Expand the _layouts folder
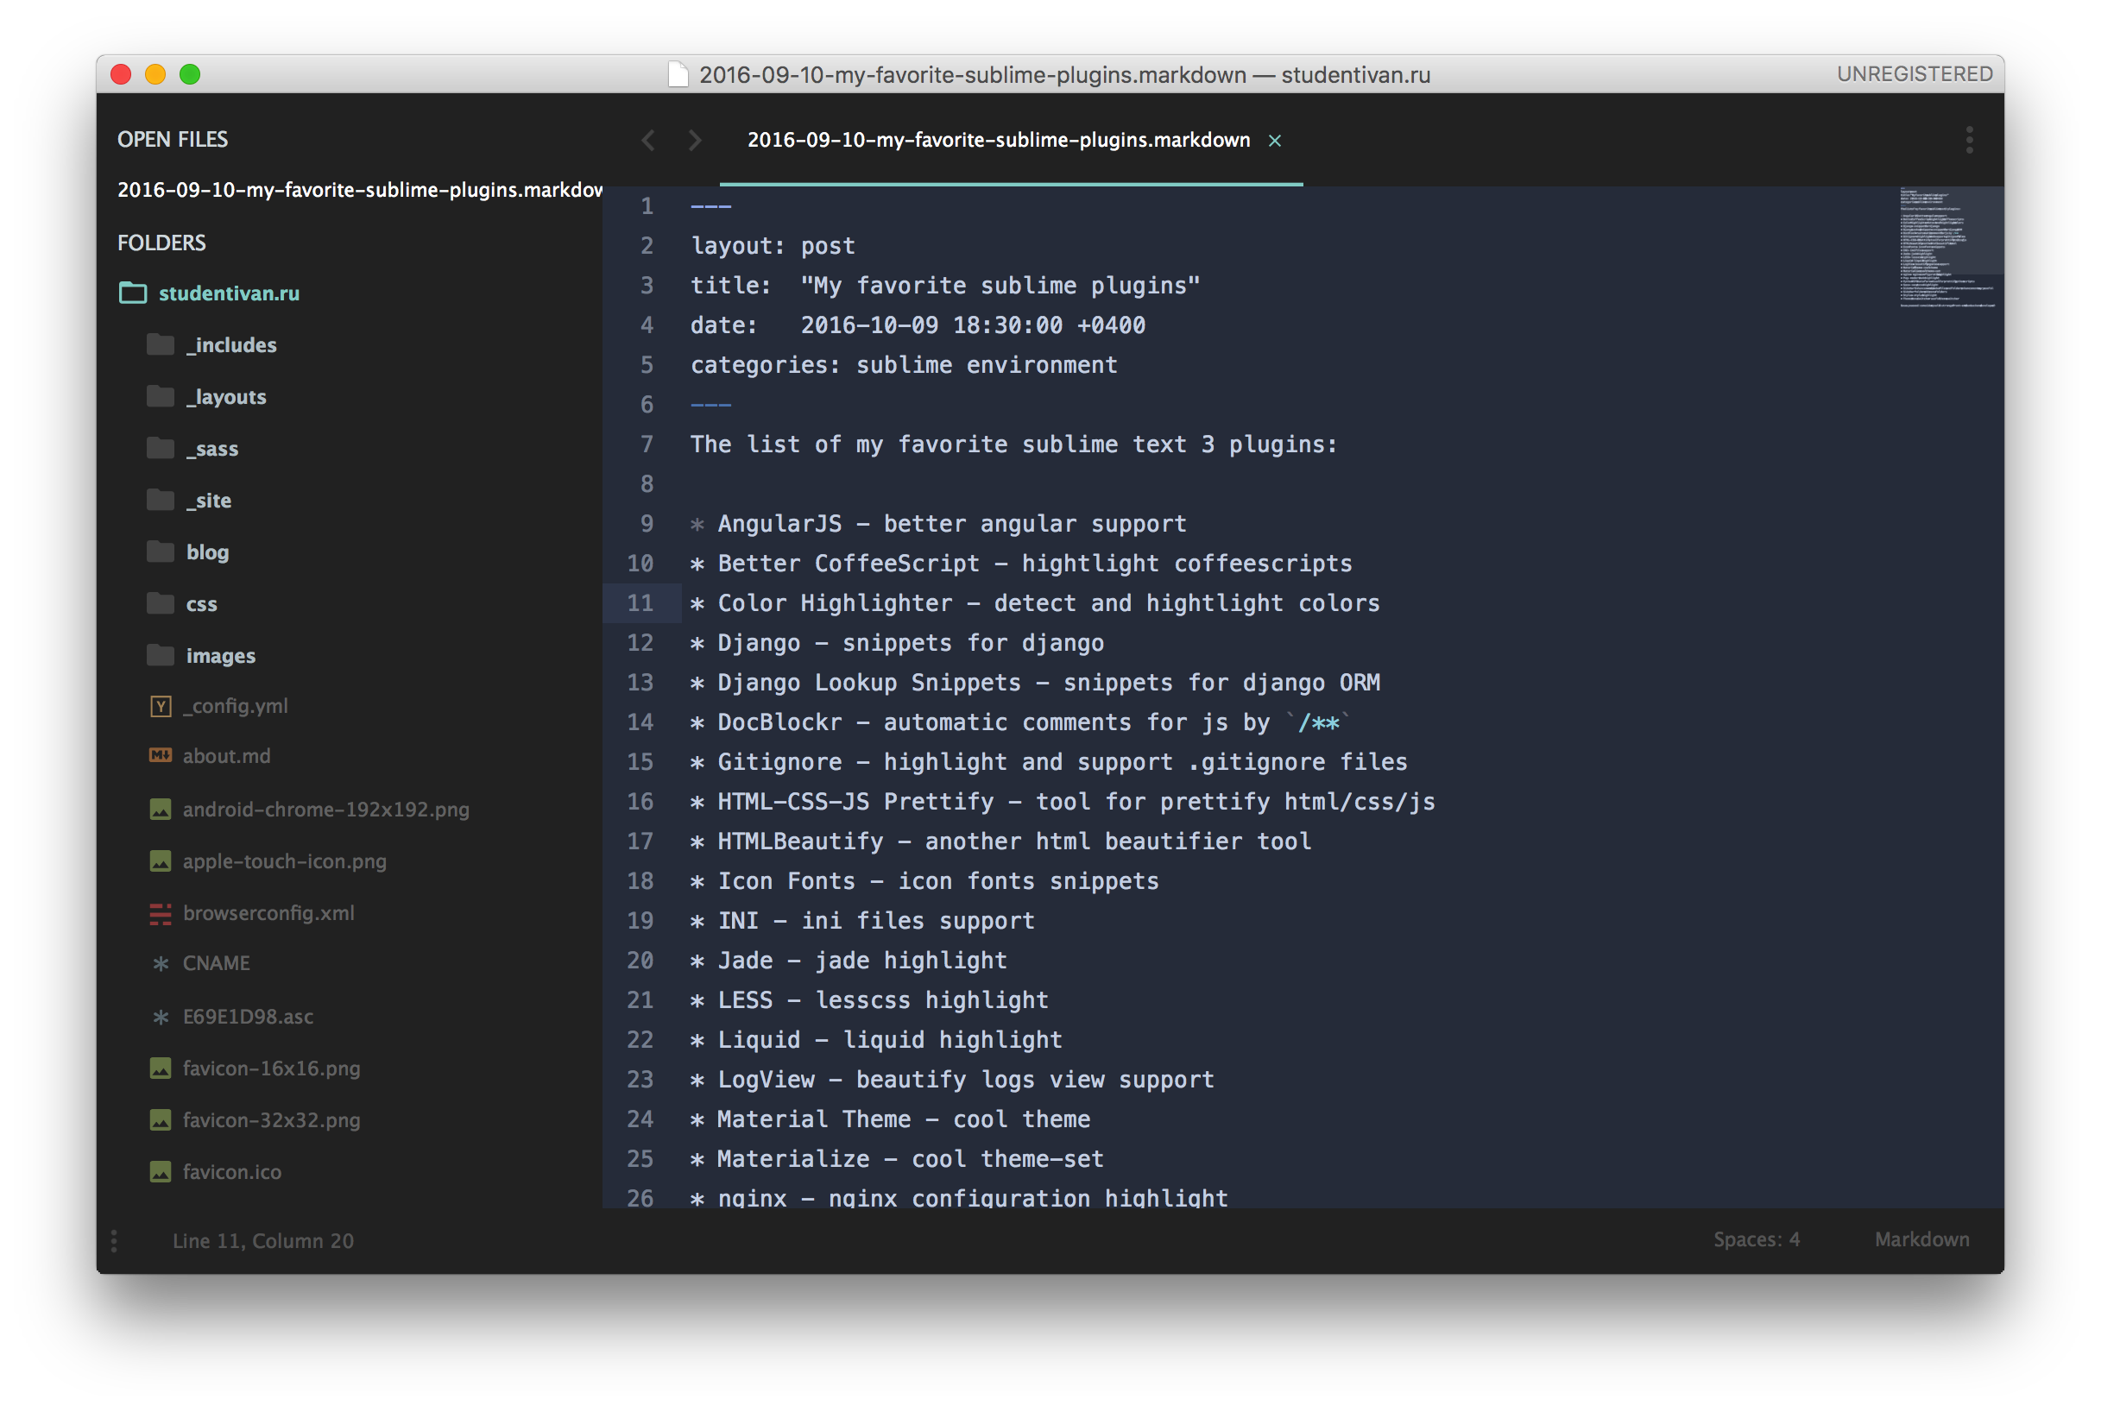Viewport: 2101px width, 1412px height. [x=226, y=397]
